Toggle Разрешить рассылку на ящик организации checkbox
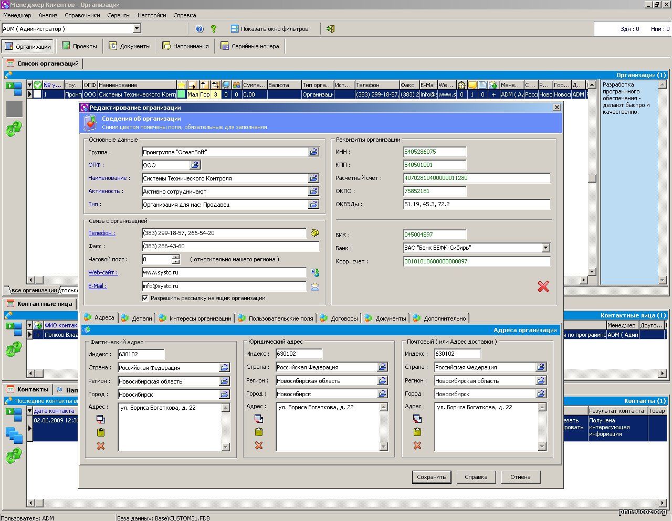 145,298
